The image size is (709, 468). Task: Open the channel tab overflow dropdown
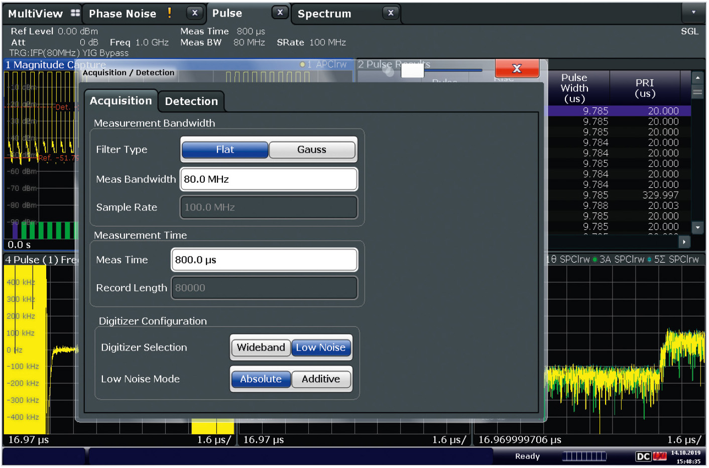click(693, 13)
